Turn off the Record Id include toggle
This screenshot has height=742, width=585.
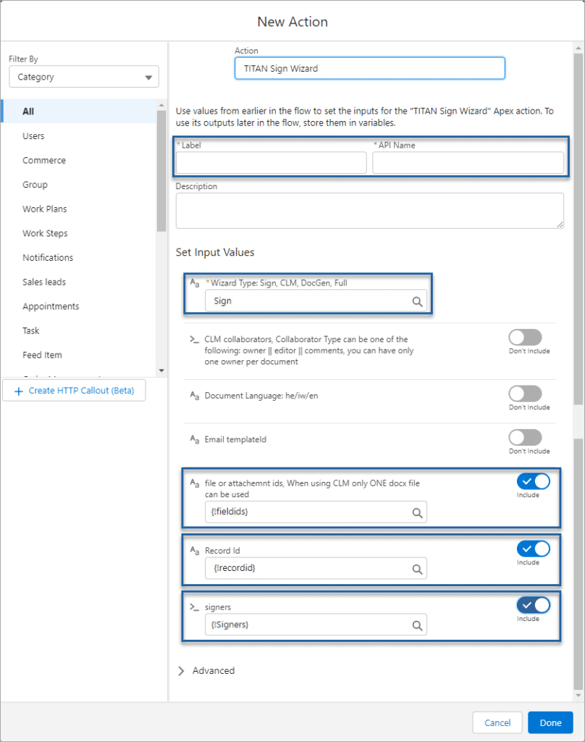point(533,549)
